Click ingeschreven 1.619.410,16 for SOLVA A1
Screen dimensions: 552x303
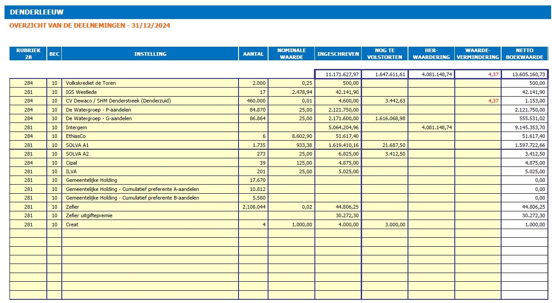(x=338, y=145)
